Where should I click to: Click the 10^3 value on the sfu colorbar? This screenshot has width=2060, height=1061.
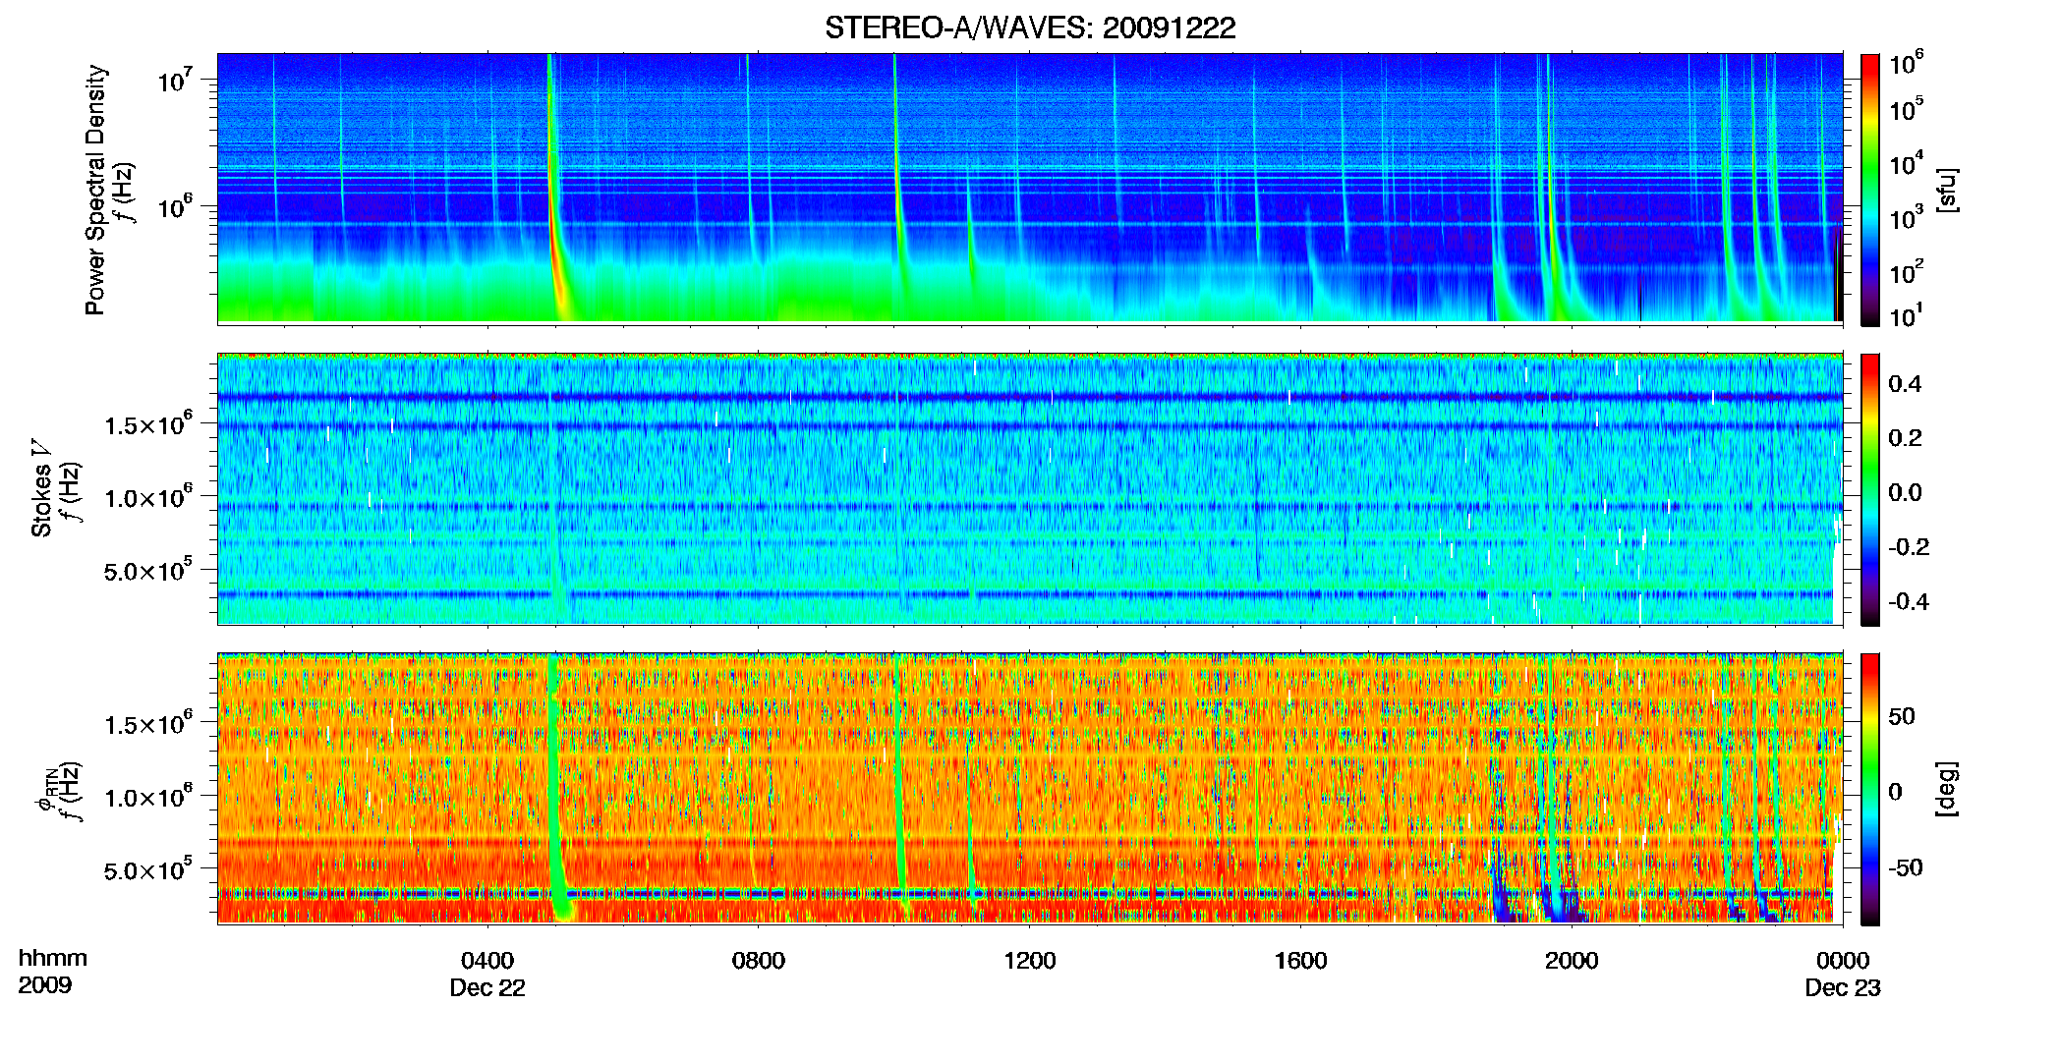(1906, 216)
